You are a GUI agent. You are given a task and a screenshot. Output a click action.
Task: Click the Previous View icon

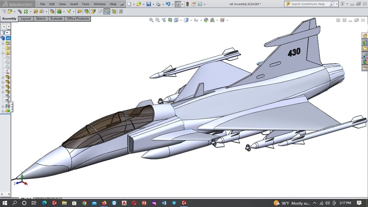pyautogui.click(x=164, y=20)
